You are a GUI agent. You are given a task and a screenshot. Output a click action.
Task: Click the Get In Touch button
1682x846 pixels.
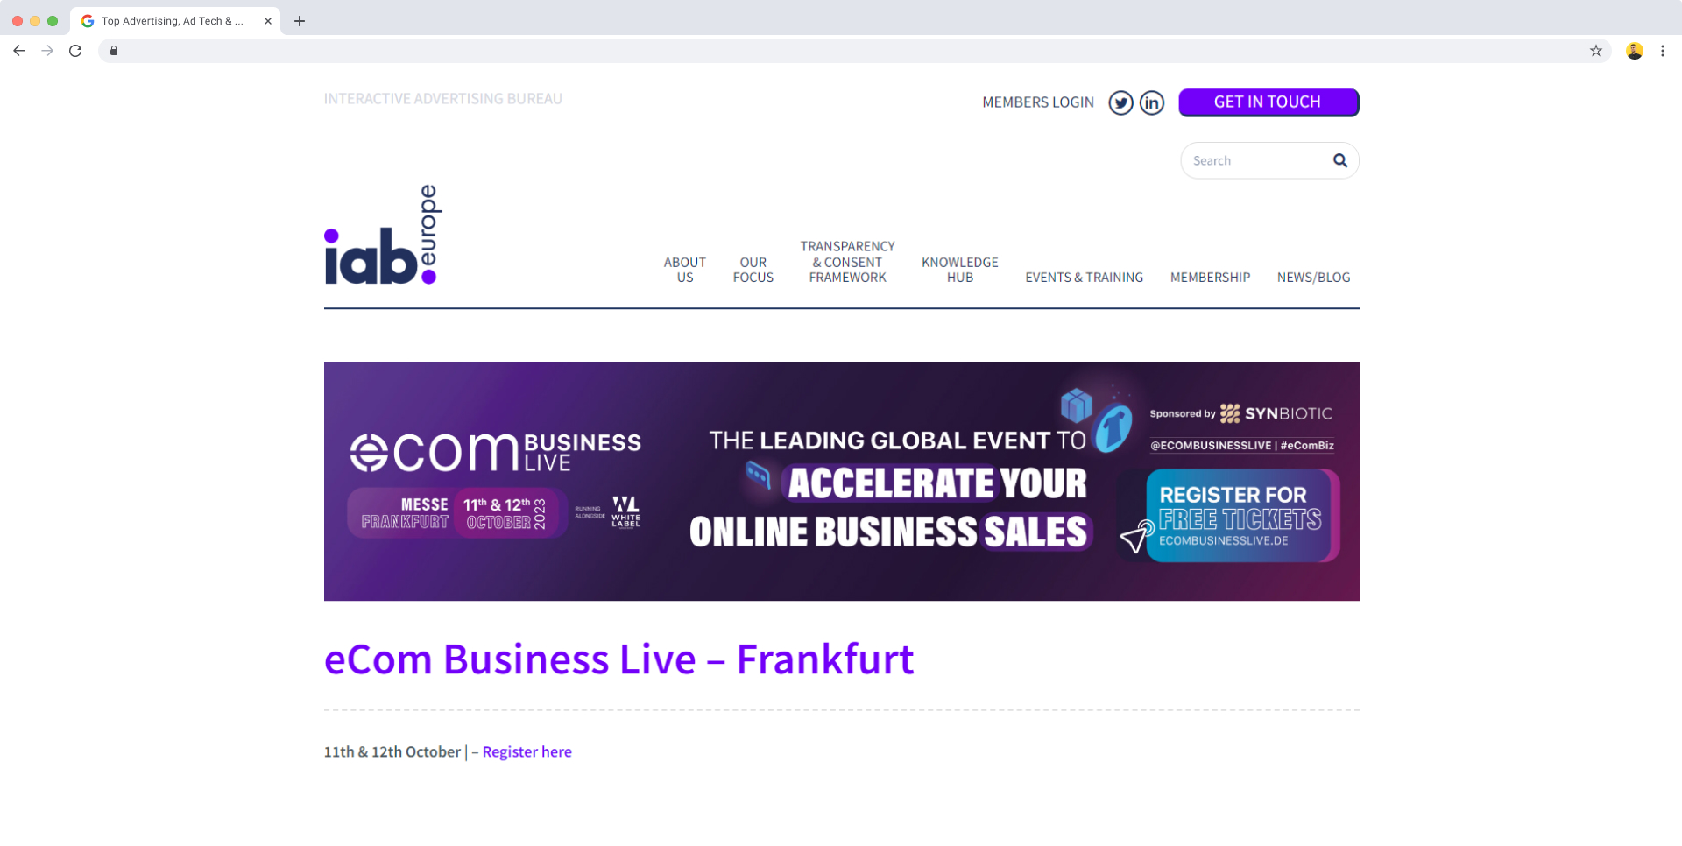click(x=1269, y=102)
